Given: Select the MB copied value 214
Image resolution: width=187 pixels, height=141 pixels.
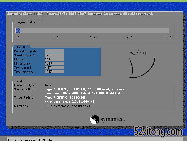Looking at the screenshot, I should [x=54, y=59].
